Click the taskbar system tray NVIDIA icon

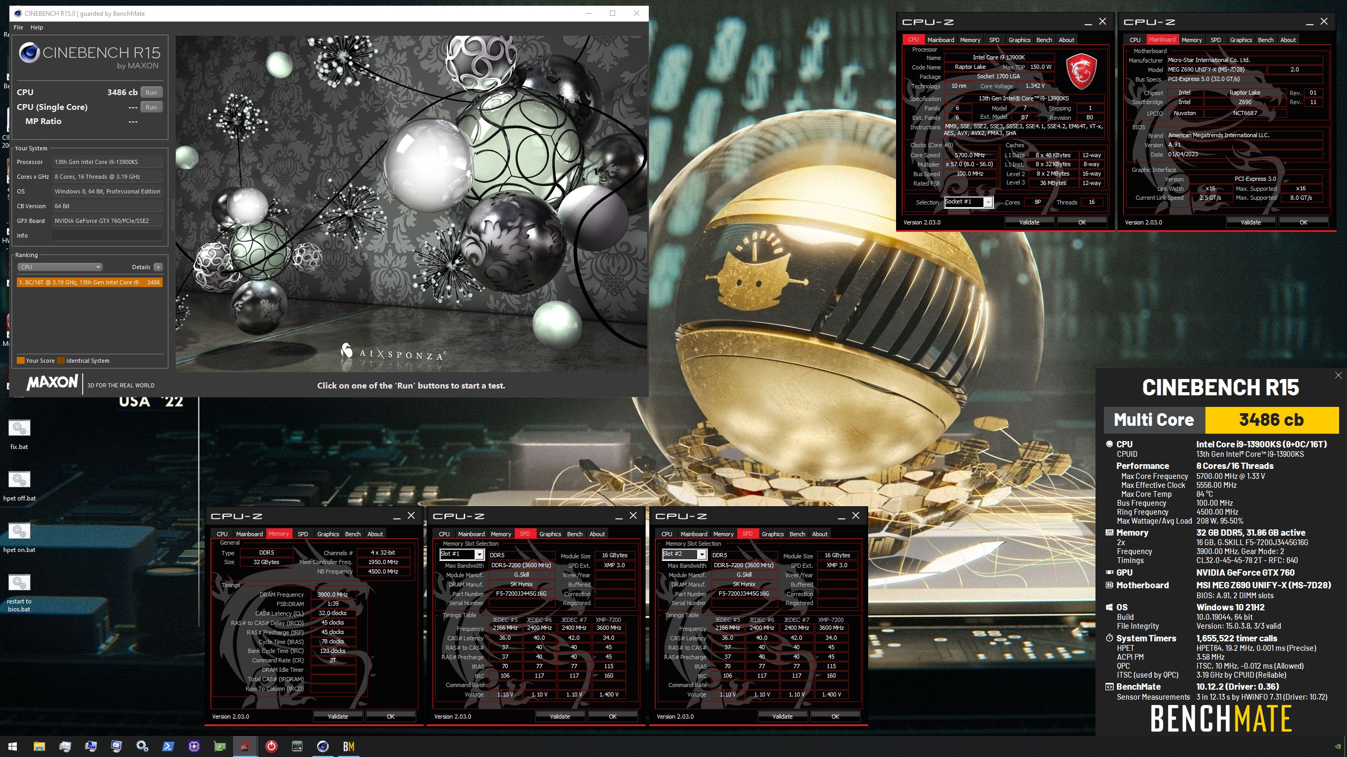coord(1338,746)
